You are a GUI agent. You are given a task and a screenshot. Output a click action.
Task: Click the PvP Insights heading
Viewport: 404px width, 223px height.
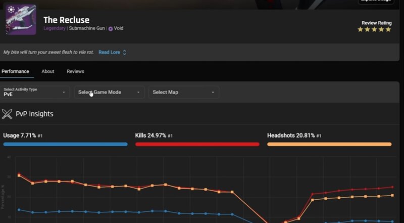34,114
